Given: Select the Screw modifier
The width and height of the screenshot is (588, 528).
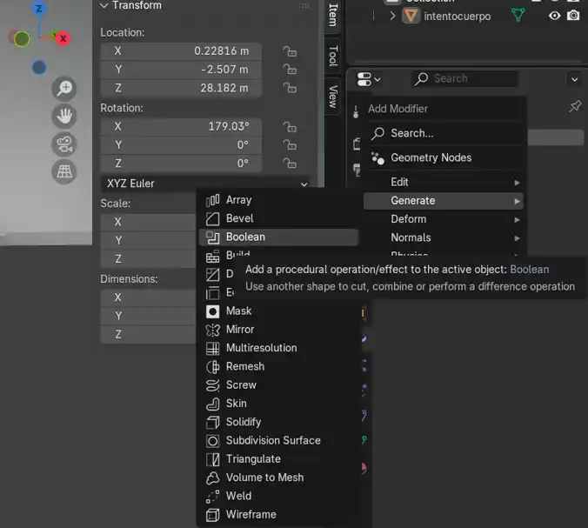Looking at the screenshot, I should [x=278, y=384].
